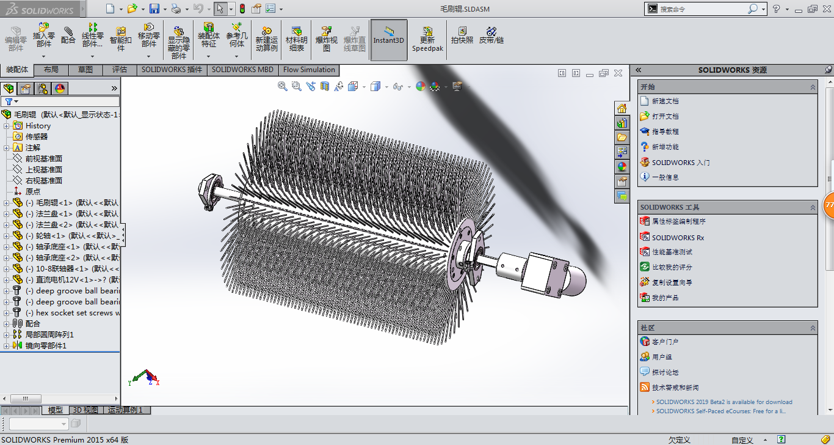Open ConfigurationManager tab in left panel
Image resolution: width=834 pixels, height=445 pixels.
tap(43, 89)
